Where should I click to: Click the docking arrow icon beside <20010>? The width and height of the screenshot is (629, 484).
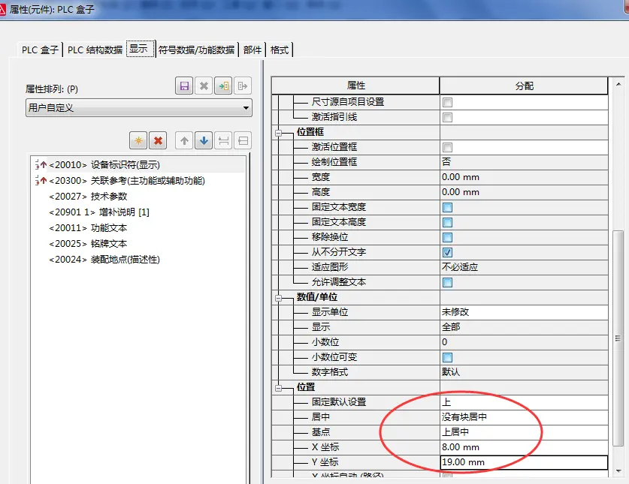41,164
